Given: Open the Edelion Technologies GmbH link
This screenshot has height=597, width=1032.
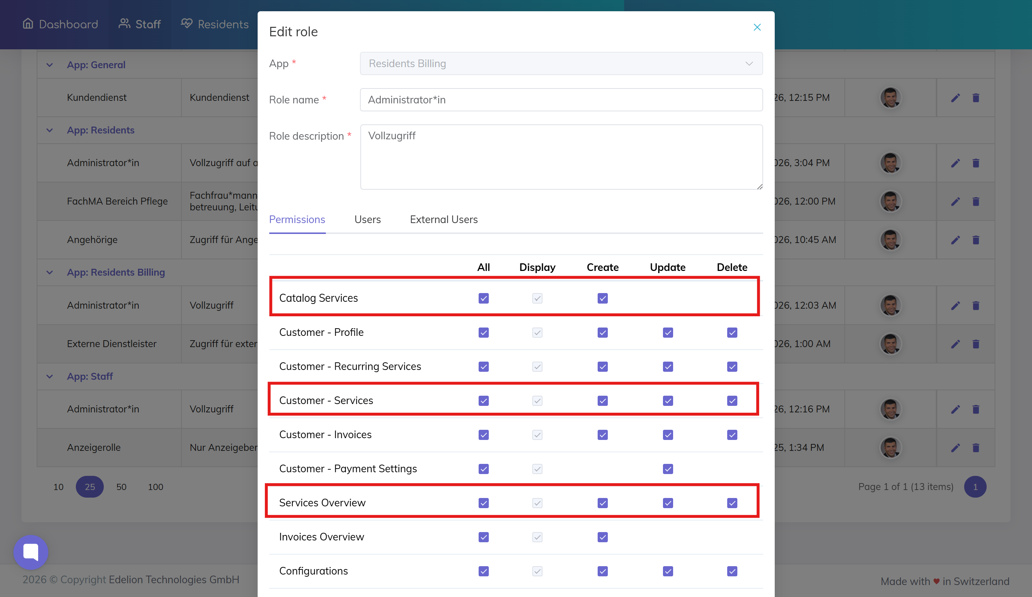Looking at the screenshot, I should click(174, 579).
